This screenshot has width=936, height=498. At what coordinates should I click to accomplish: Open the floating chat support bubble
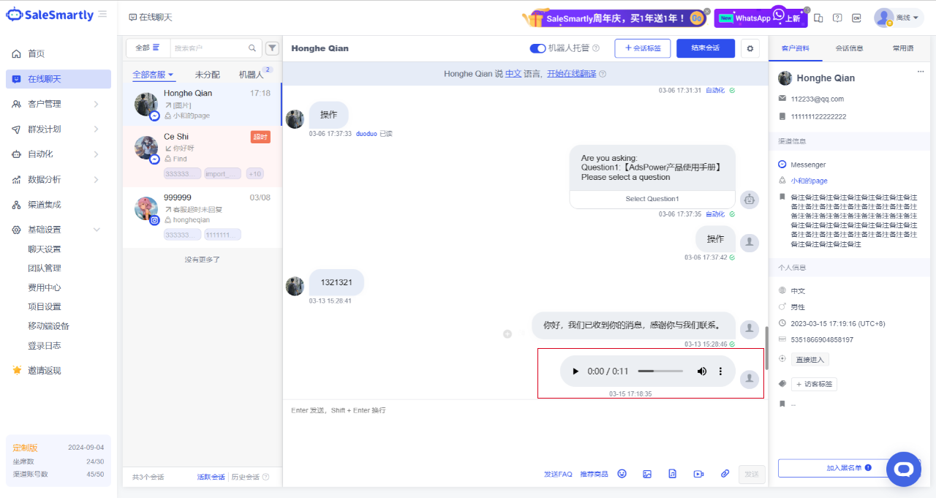903,469
